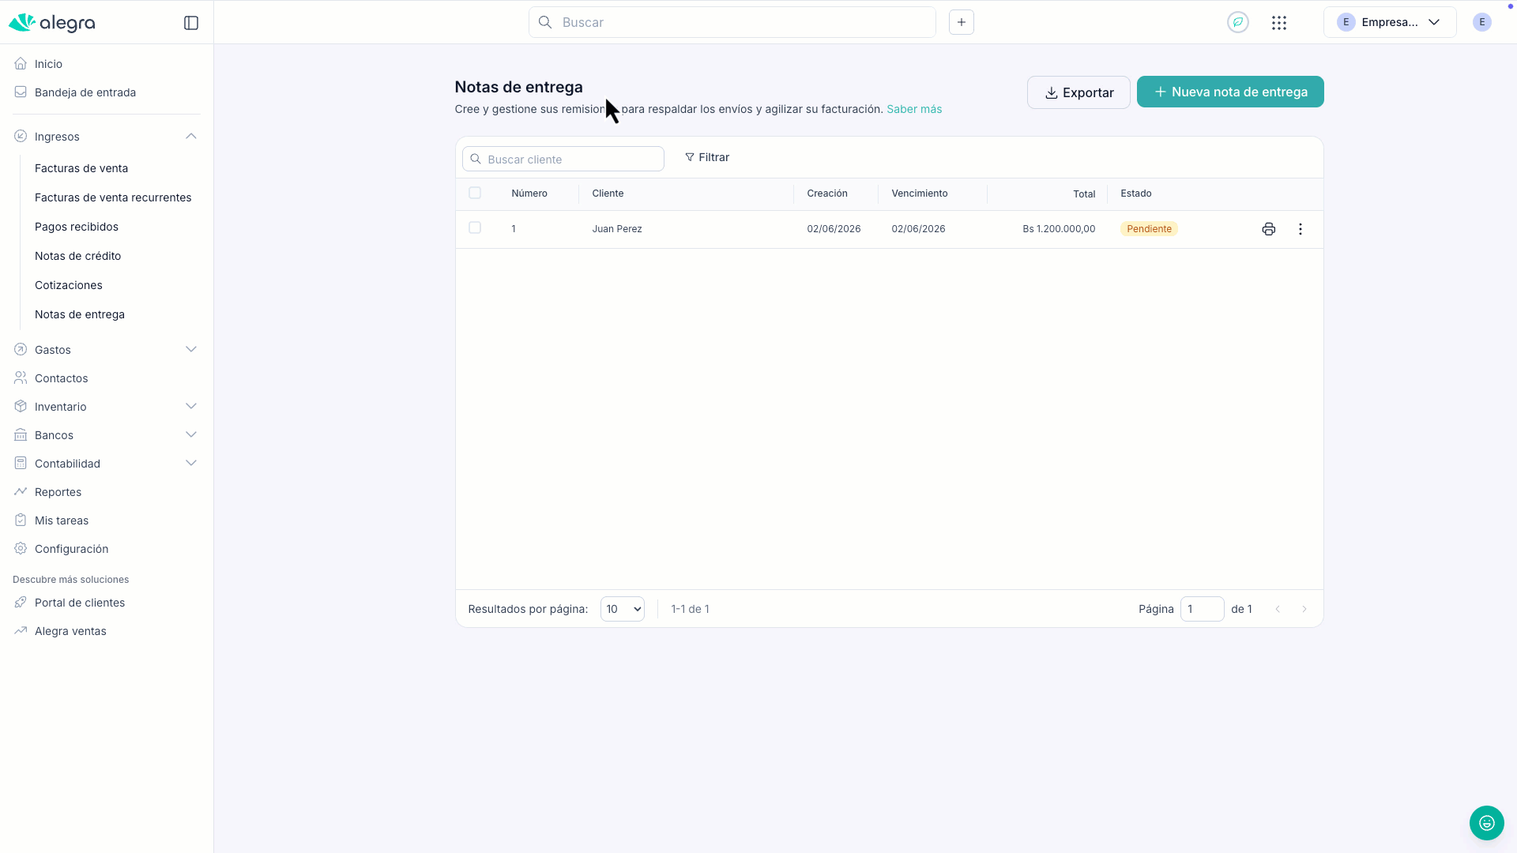Open the user avatar E menu
This screenshot has width=1517, height=853.
(1482, 22)
